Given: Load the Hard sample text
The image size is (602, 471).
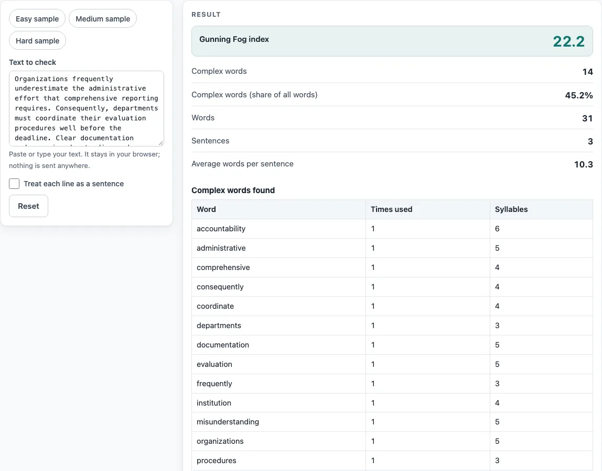Looking at the screenshot, I should [37, 41].
